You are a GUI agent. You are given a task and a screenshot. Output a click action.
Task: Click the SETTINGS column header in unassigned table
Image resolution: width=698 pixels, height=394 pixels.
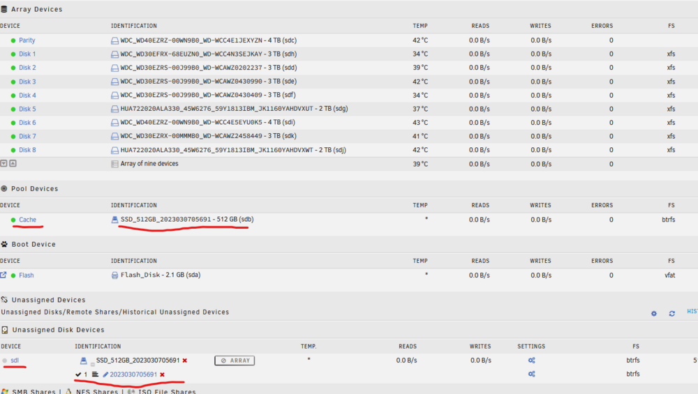531,347
